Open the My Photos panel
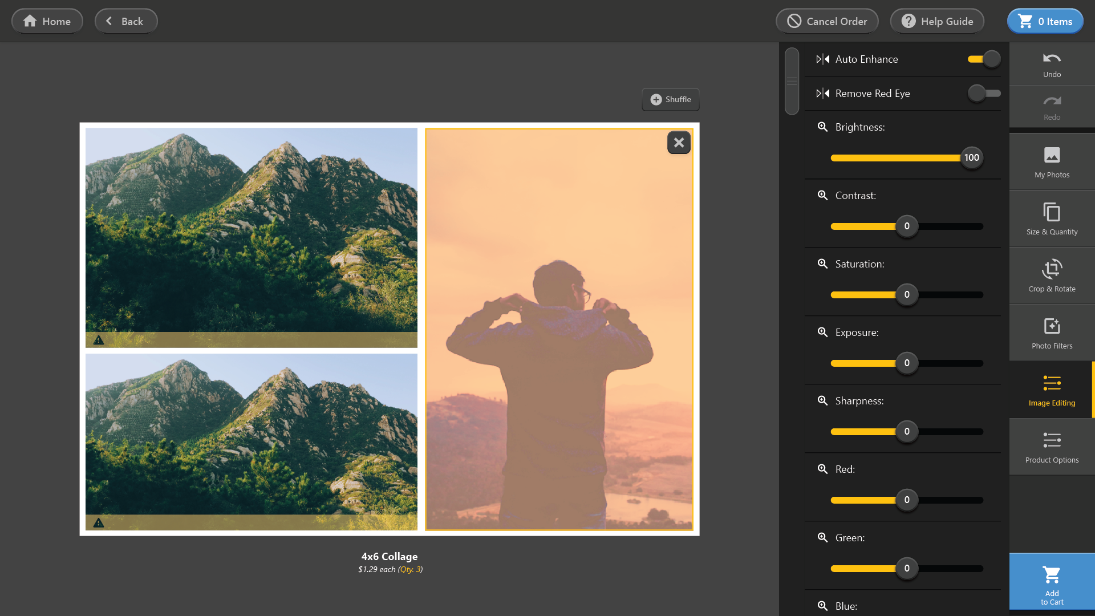 click(1052, 162)
